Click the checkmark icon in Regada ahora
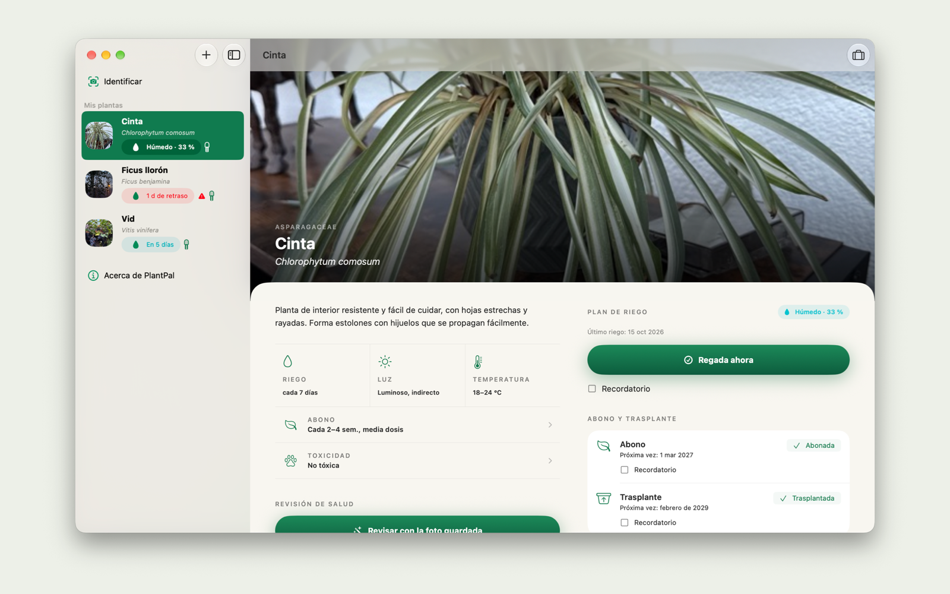Screen dimensions: 950x594 tap(688, 360)
